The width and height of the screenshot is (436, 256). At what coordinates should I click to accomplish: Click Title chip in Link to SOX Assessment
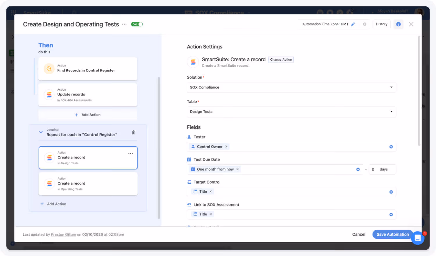(203, 214)
